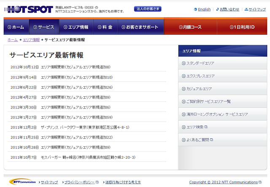
Task: Click エリア情報 breadcrumb link
Action: click(x=31, y=40)
